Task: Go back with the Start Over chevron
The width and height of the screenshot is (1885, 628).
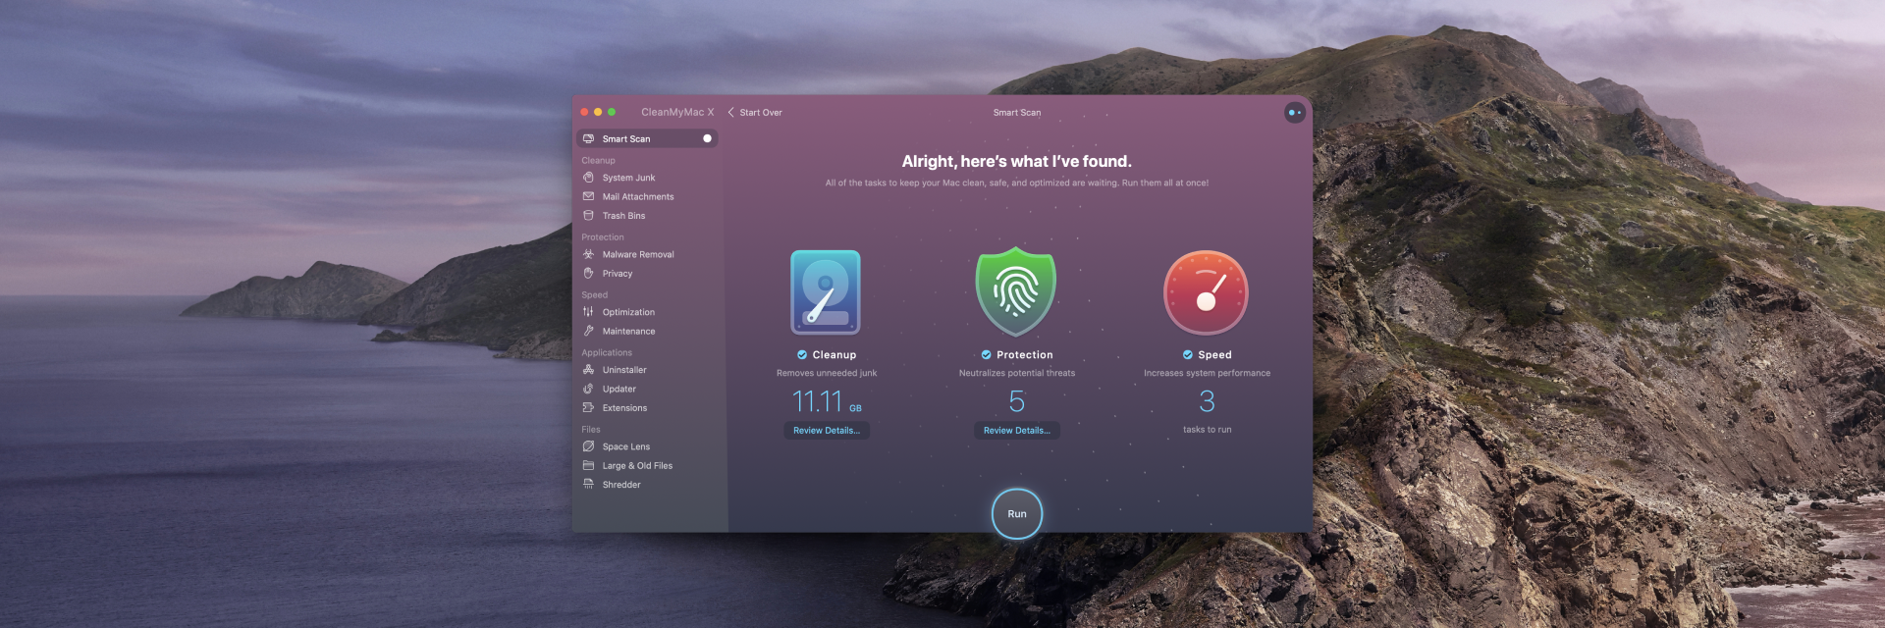Action: (x=730, y=113)
